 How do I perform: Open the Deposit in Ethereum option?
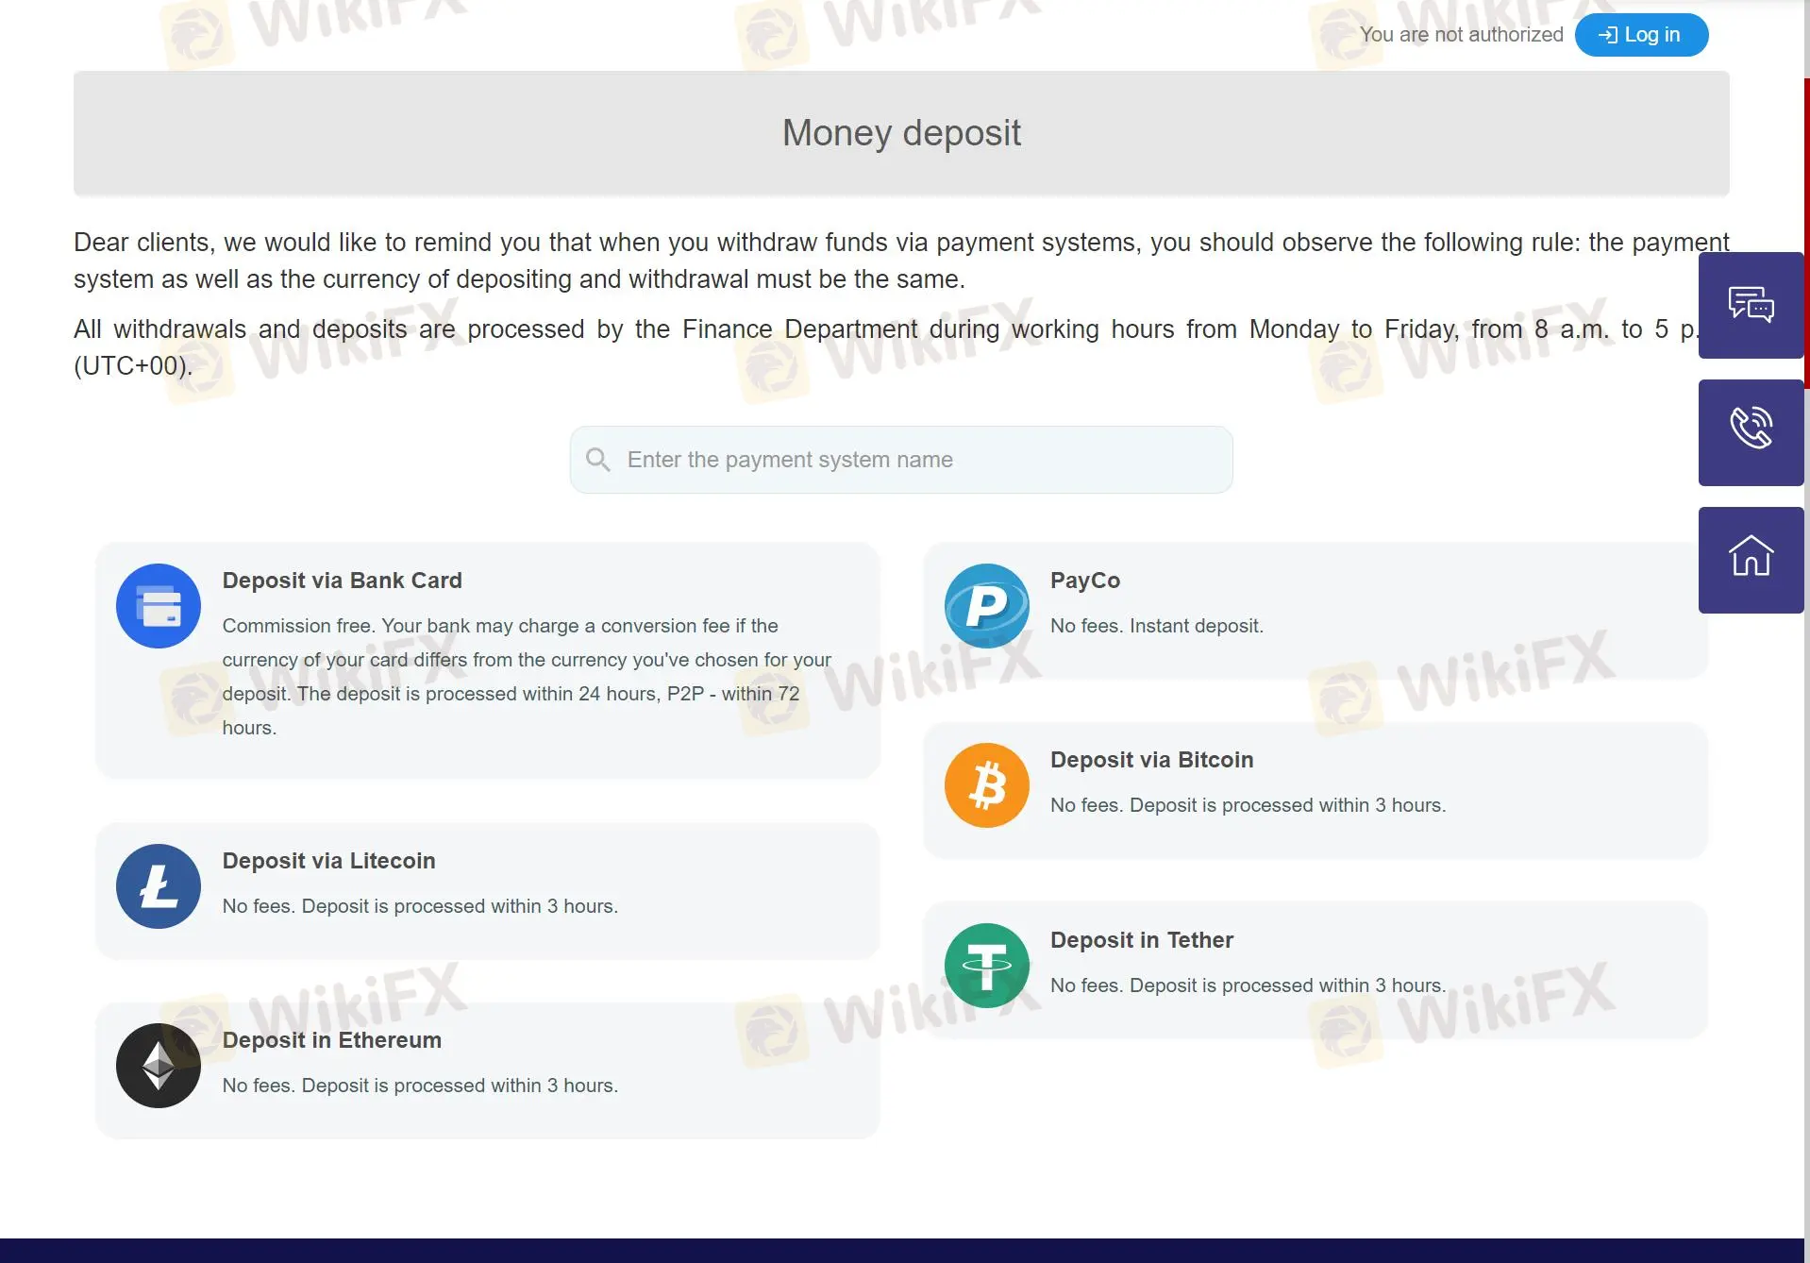[x=486, y=1067]
